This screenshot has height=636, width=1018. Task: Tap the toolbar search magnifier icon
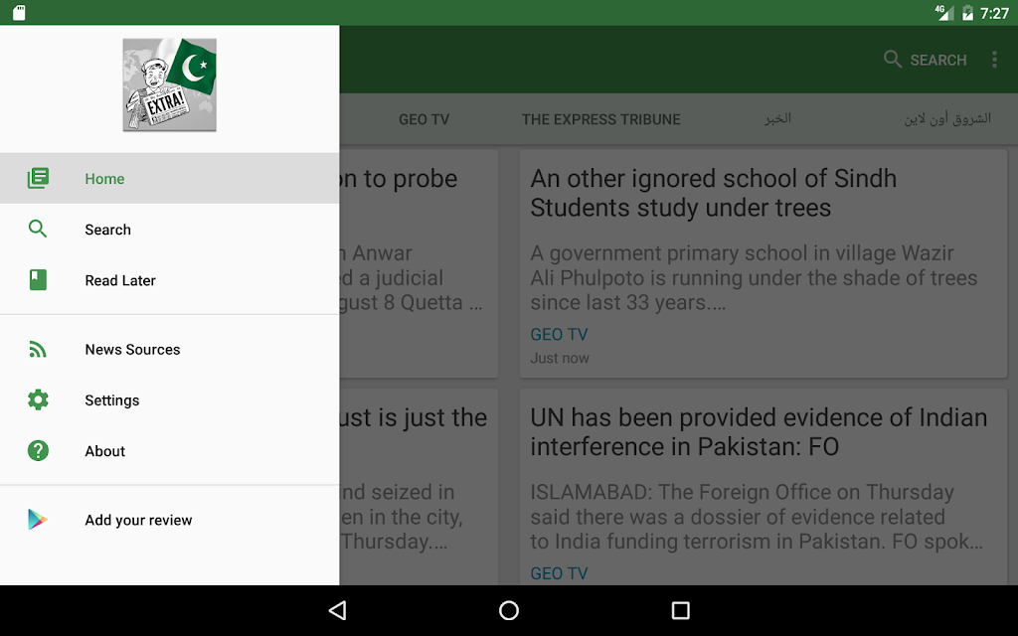pyautogui.click(x=893, y=59)
